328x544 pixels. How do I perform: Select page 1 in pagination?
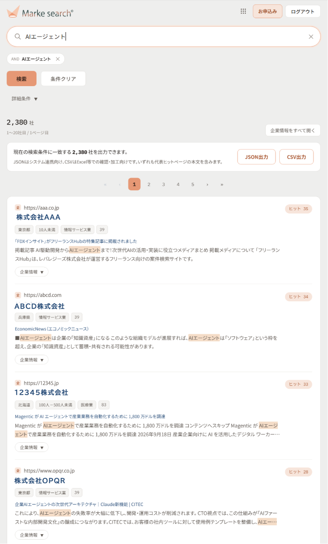[134, 184]
